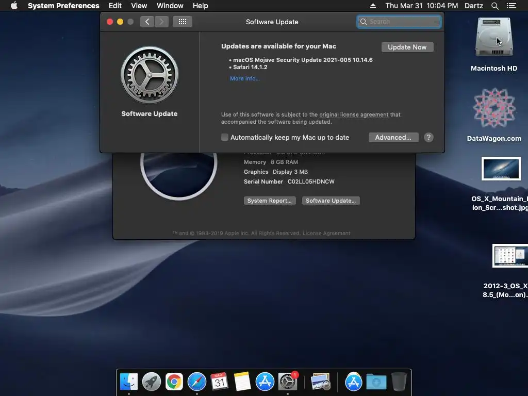Viewport: 528px width, 396px height.
Task: Open Preview app icon in Dock
Action: pyautogui.click(x=321, y=382)
